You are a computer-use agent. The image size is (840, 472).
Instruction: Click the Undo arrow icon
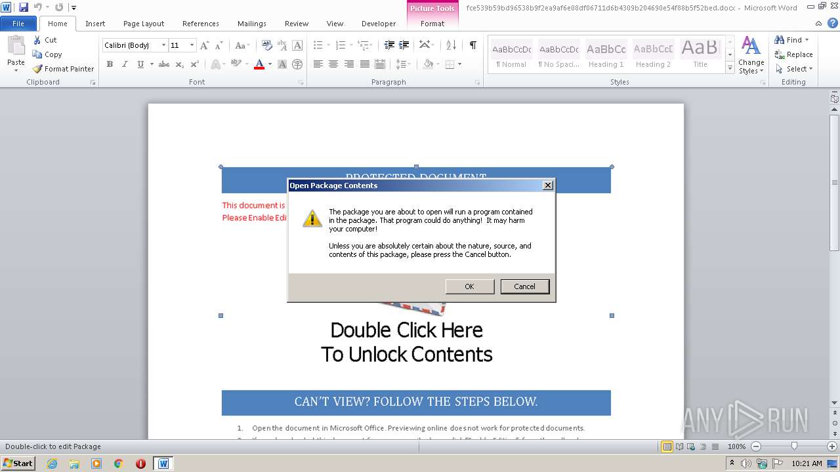(x=38, y=7)
